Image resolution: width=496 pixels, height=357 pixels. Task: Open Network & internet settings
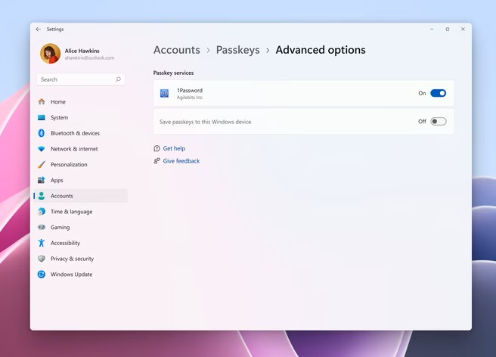73,149
